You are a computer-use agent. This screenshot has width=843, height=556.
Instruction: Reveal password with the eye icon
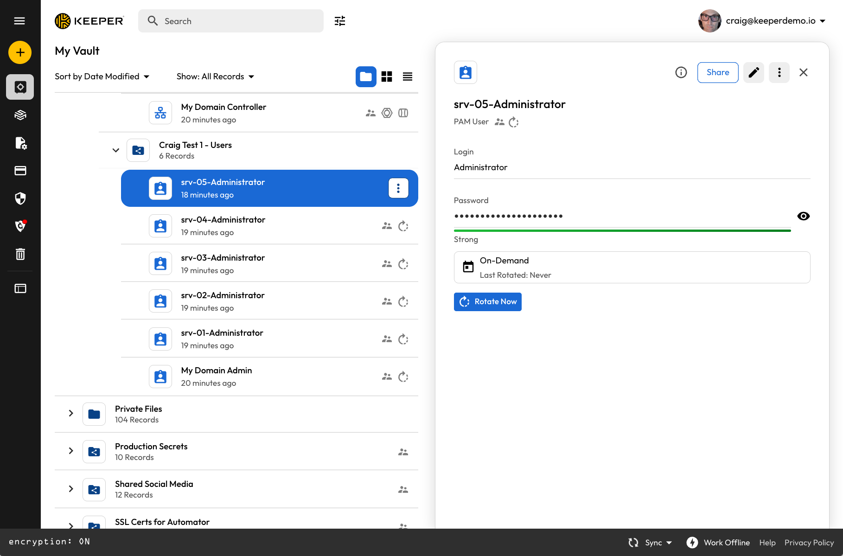tap(803, 216)
